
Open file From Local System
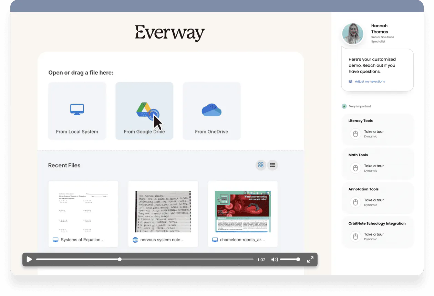pos(77,111)
